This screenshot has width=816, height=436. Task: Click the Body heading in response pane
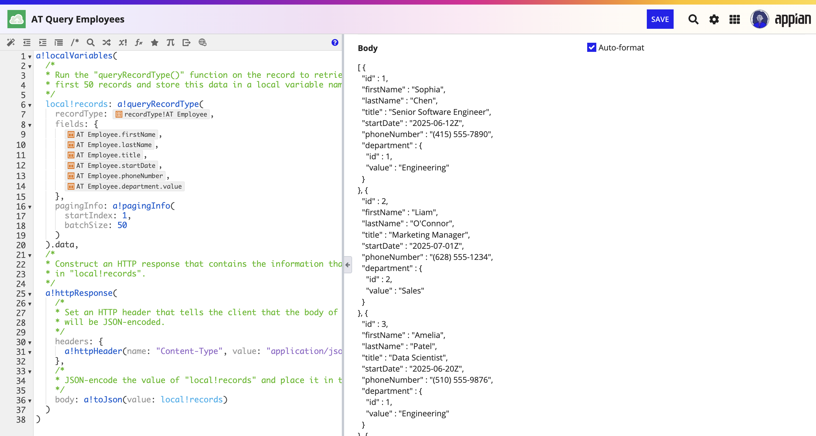368,48
